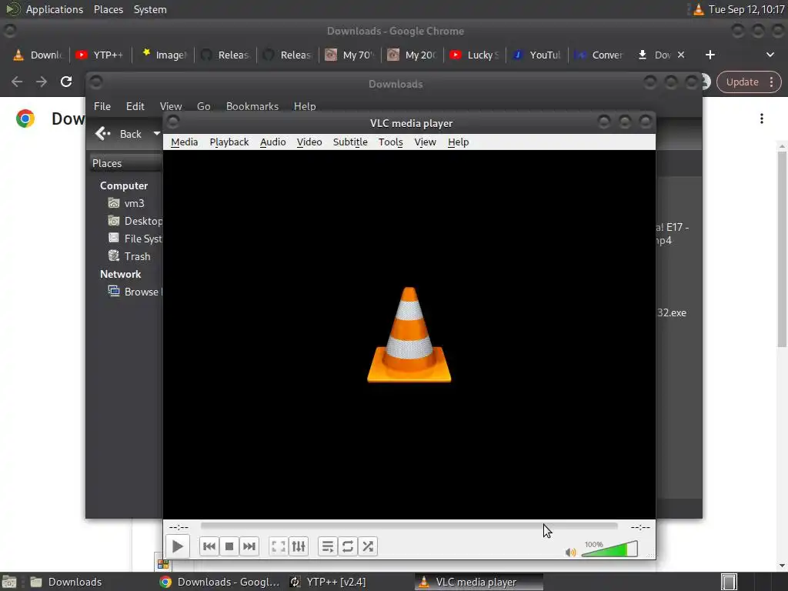Stop playback in VLC
Screen dimensions: 788x591
point(229,546)
